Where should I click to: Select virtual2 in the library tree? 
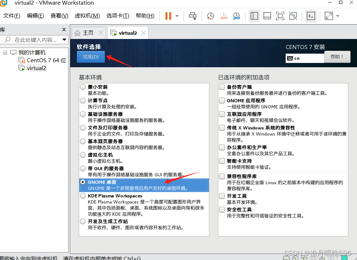coord(37,68)
